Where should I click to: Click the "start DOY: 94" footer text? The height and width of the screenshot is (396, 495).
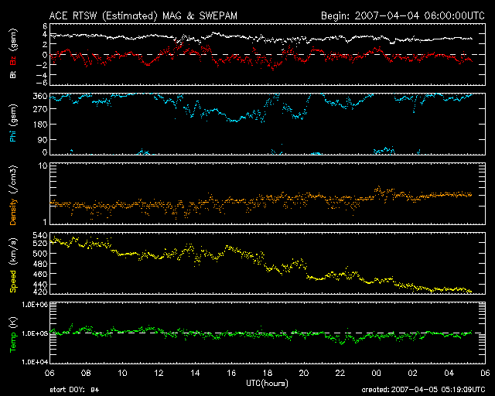coord(74,390)
